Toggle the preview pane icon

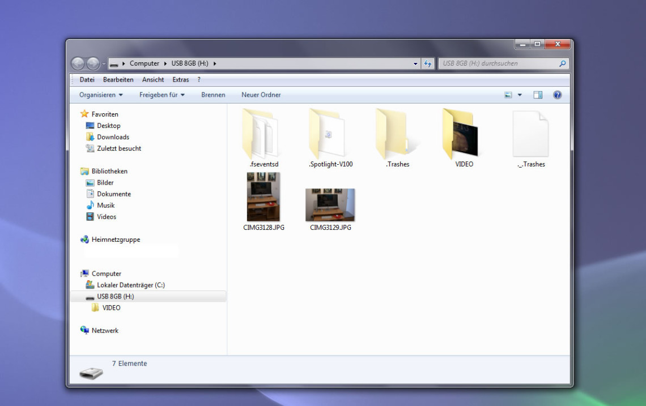click(538, 95)
